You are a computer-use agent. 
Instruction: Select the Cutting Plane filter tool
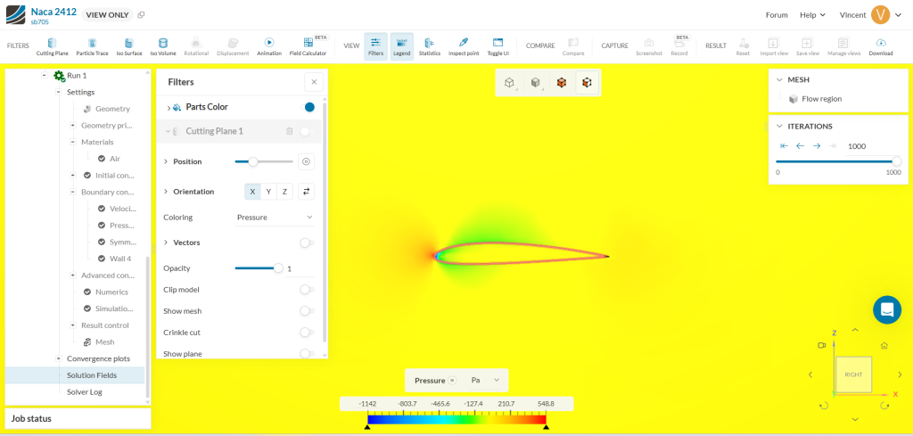tap(52, 46)
